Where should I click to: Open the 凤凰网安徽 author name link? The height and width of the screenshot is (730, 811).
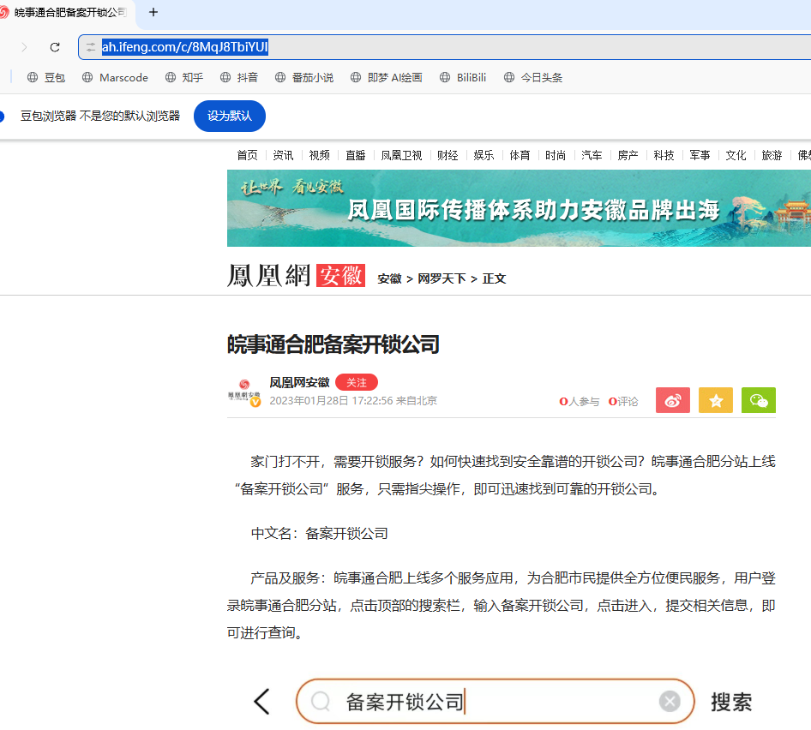[x=299, y=383]
